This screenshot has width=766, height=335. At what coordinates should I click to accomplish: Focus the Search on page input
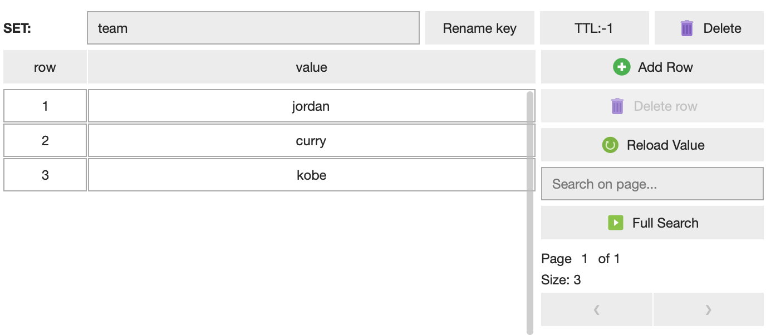coord(652,184)
